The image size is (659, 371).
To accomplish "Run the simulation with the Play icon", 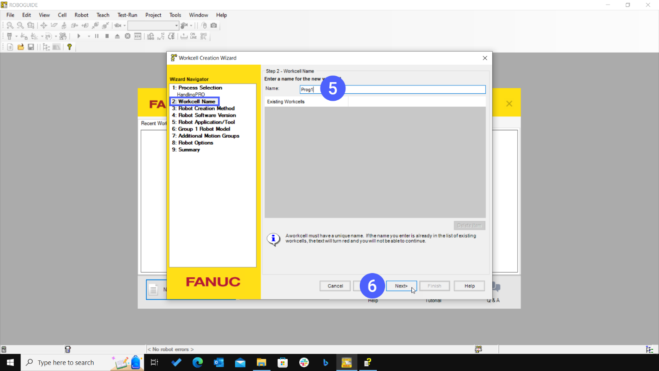I will (79, 36).
